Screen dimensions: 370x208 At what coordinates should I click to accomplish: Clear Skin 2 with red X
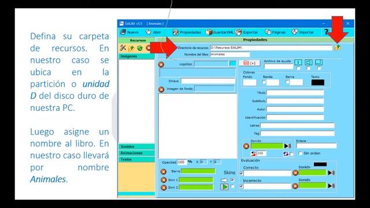click(x=164, y=187)
